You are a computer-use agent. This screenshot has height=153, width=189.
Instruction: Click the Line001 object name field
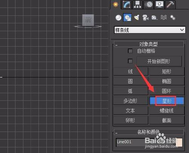point(145,142)
